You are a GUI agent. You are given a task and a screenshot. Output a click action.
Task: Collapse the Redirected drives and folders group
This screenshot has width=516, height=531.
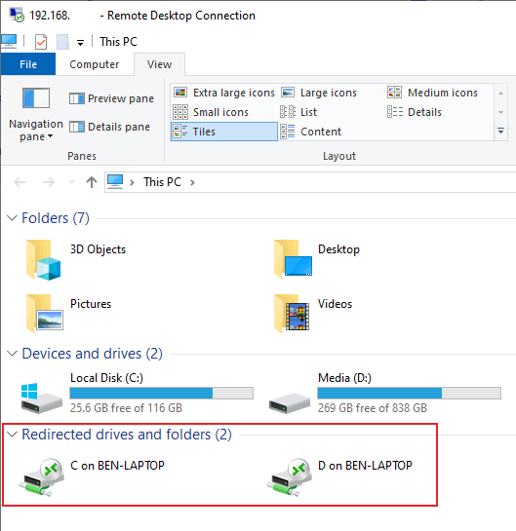coord(12,434)
